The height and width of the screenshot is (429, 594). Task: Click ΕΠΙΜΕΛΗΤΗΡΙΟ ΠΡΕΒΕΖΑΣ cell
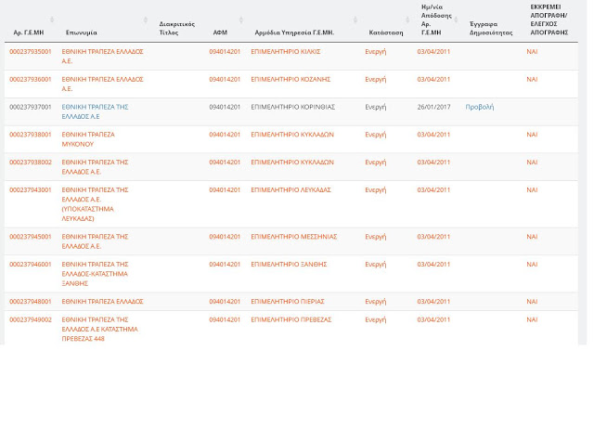coord(291,319)
